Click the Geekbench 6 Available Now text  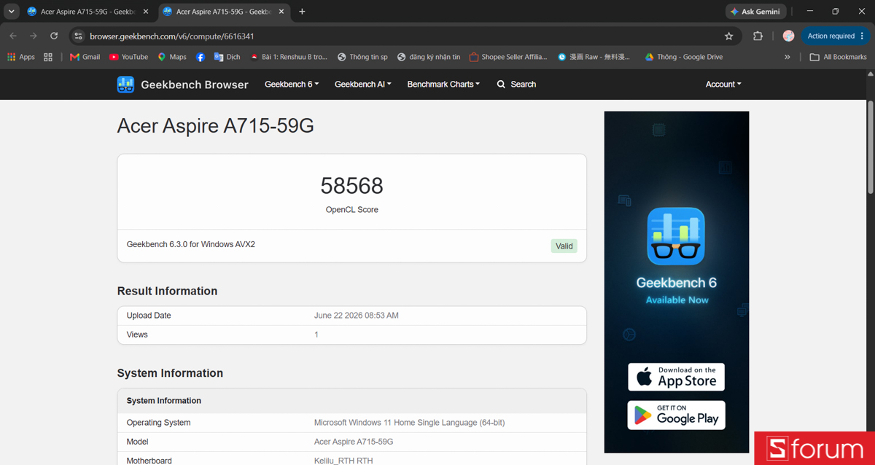(677, 290)
